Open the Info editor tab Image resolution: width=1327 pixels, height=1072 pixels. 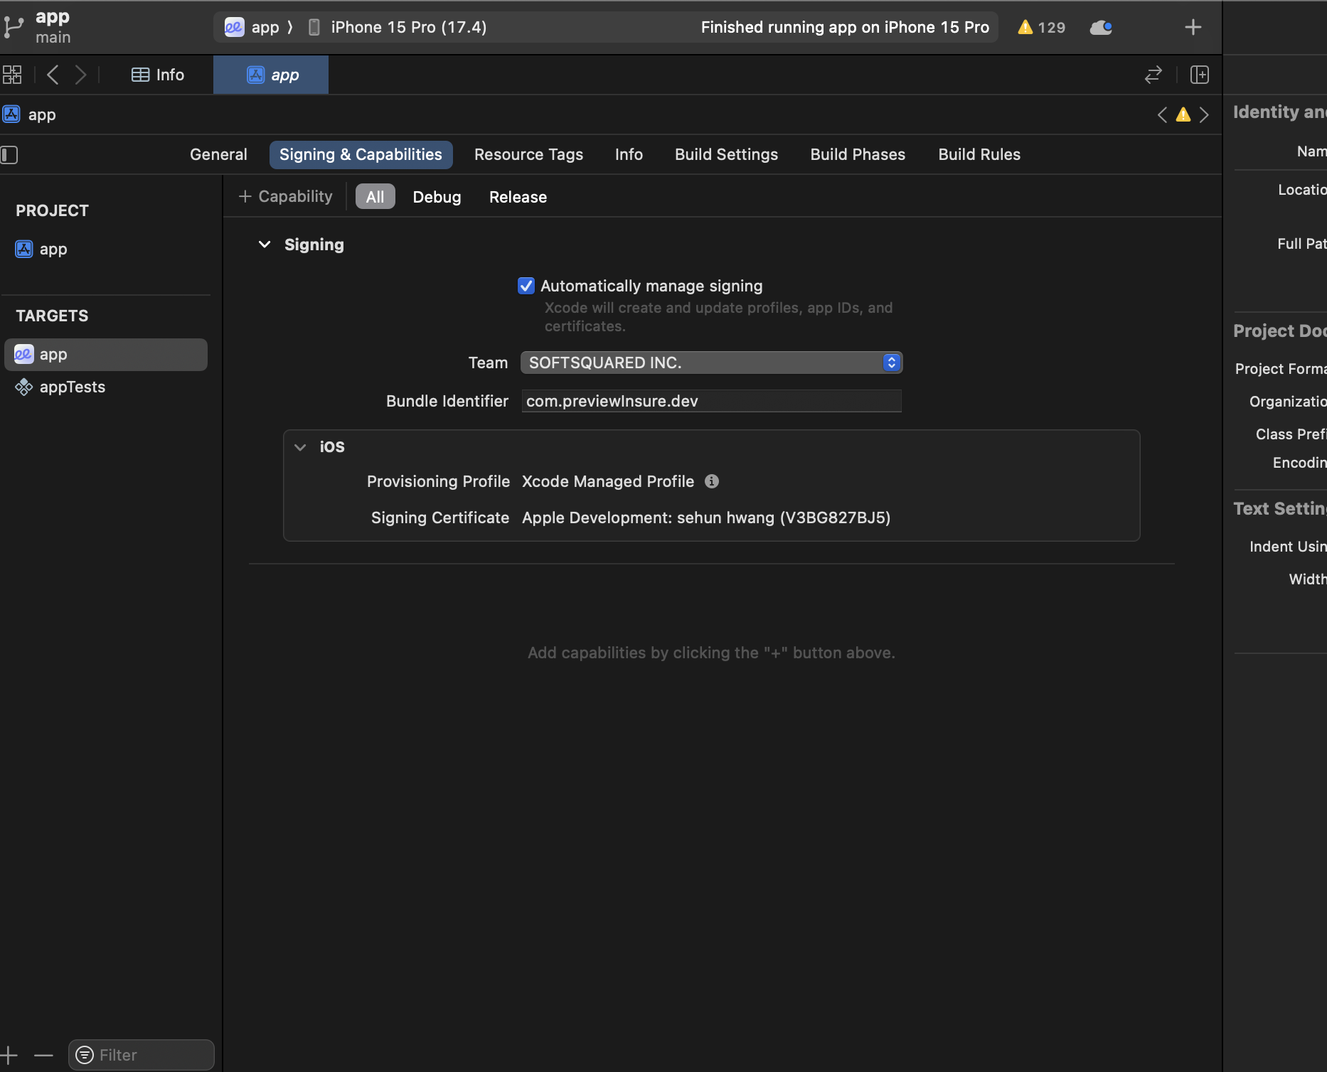click(x=158, y=75)
